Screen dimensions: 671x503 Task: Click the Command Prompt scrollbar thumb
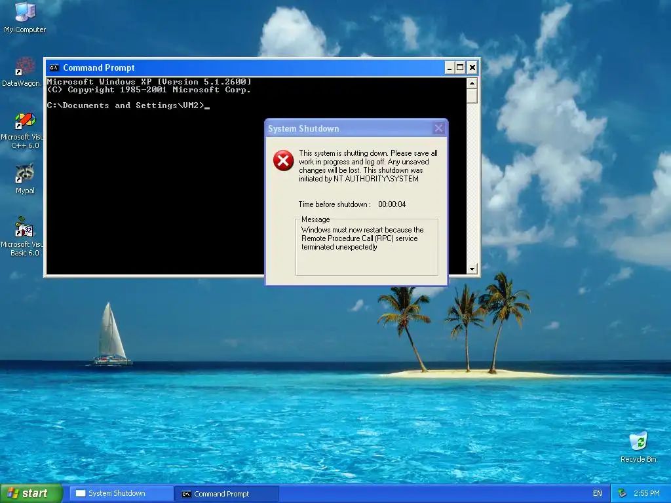[472, 96]
